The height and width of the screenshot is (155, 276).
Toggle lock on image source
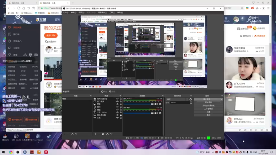121,104
